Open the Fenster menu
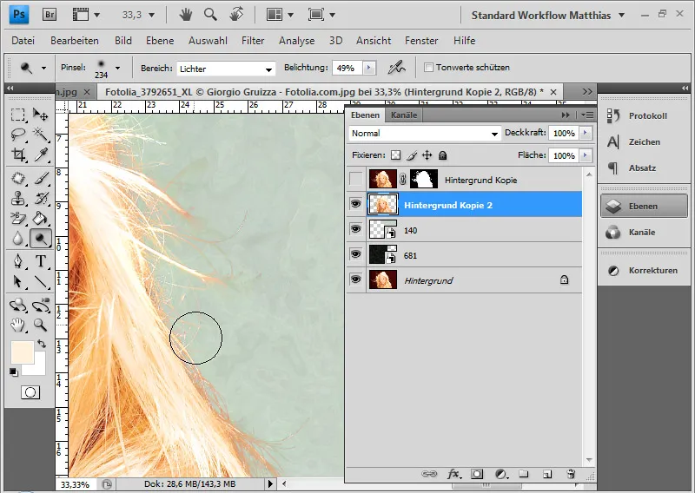695x493 pixels. pyautogui.click(x=421, y=41)
